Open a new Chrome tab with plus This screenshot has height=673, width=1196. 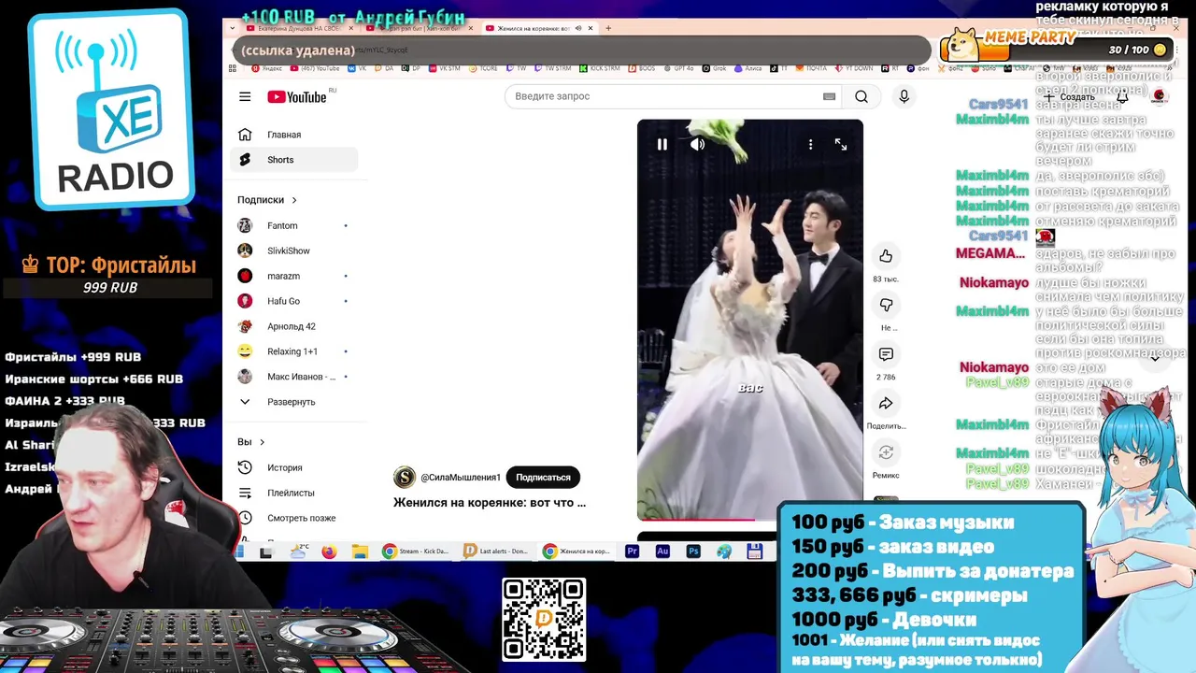608,28
